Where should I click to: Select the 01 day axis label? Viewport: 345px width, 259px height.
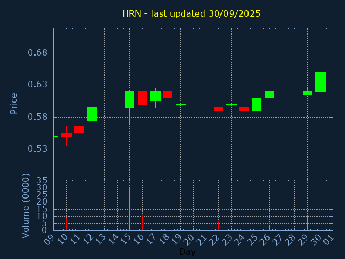pos(328,240)
